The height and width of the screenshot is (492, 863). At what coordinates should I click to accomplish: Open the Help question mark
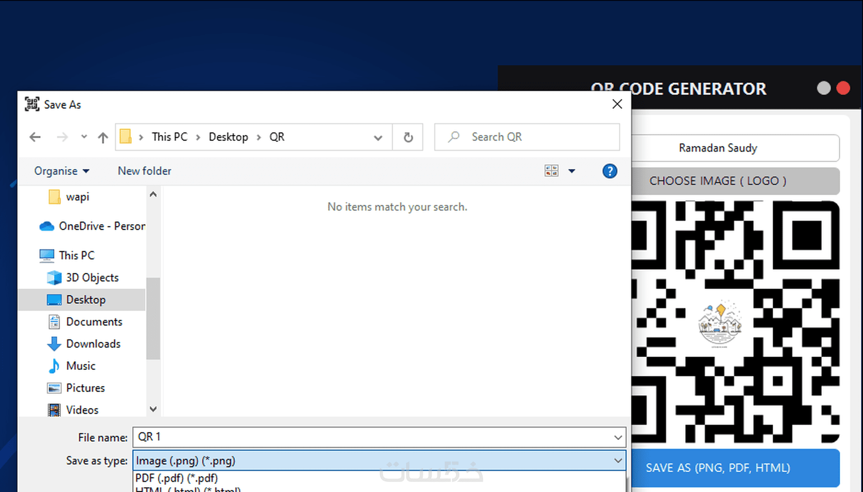click(x=610, y=171)
